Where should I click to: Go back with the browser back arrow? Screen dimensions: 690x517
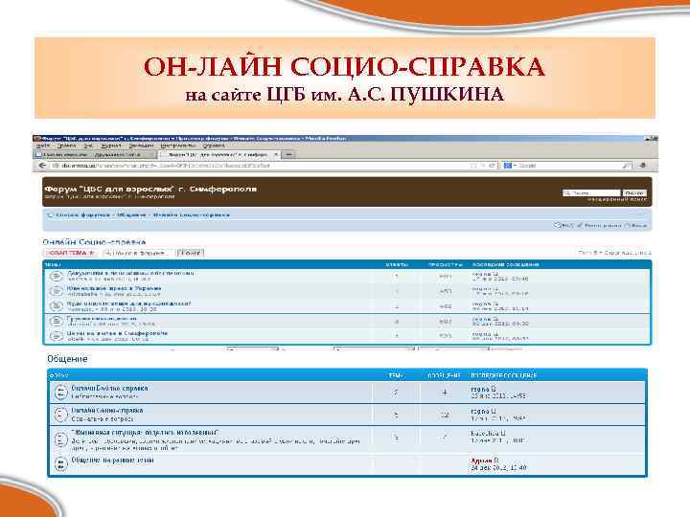tap(42, 166)
